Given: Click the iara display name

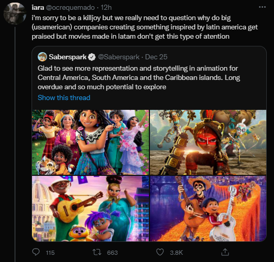Looking at the screenshot, I should 38,8.
